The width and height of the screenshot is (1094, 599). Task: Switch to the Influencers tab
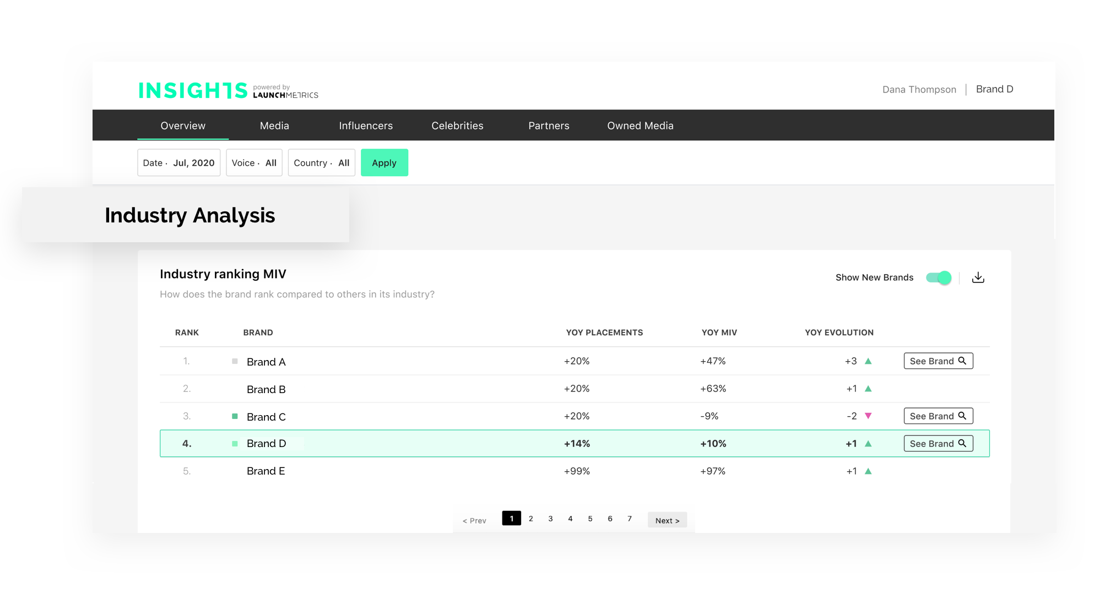(365, 124)
